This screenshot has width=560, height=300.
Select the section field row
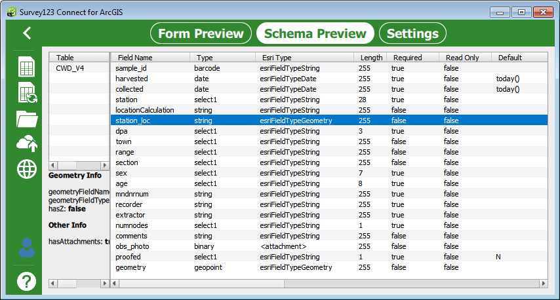(329, 162)
